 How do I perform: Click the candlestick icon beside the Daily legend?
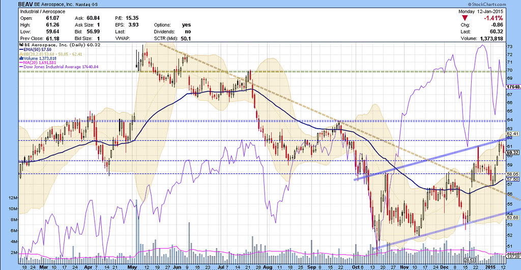(x=21, y=45)
